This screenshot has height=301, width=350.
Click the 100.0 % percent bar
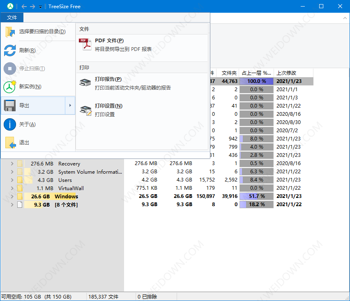tap(256, 81)
